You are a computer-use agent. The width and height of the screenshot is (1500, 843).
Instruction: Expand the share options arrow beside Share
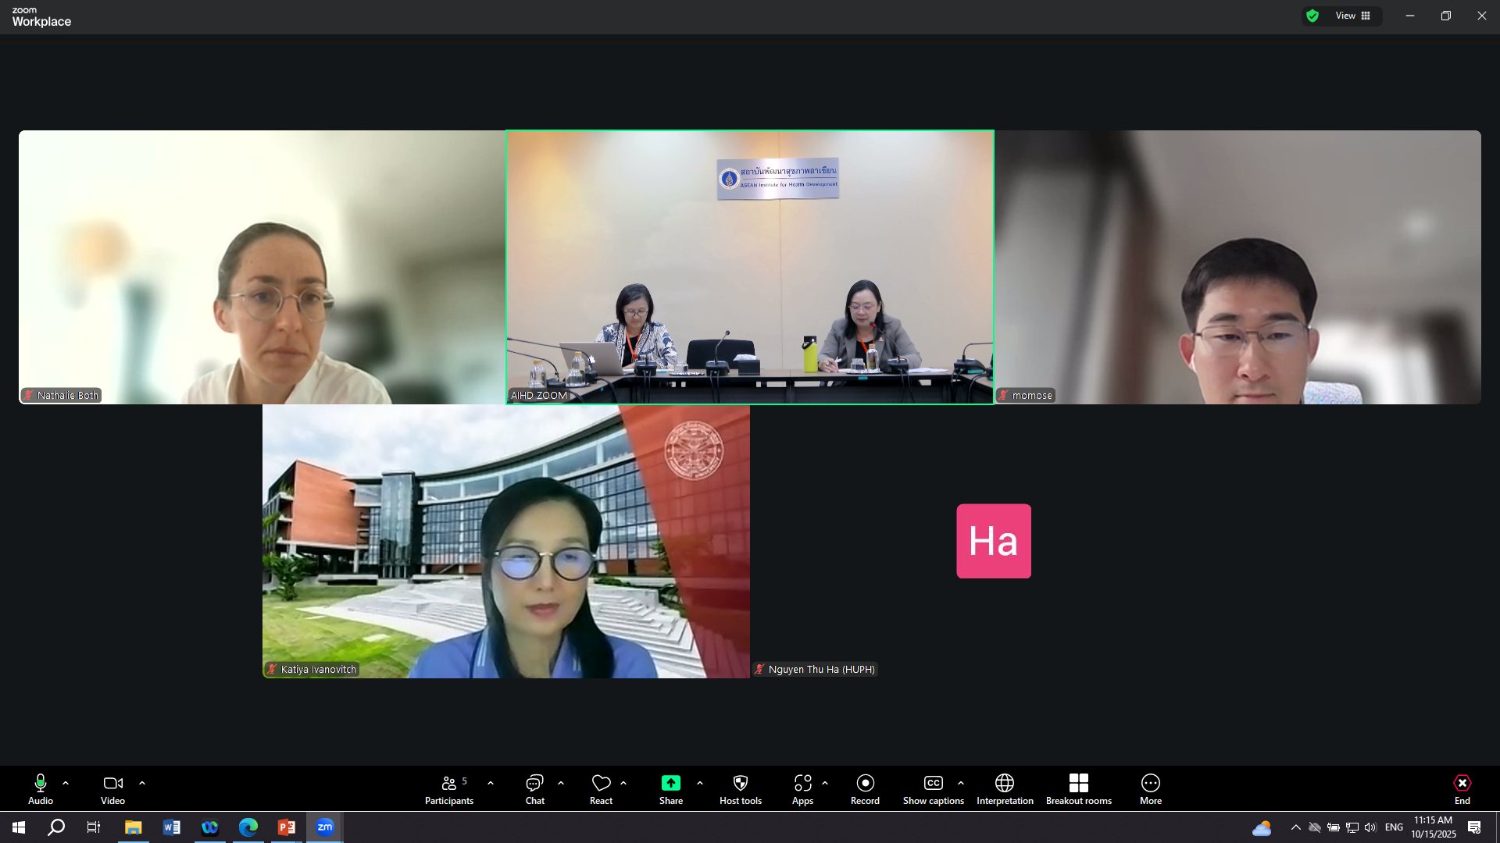(x=700, y=783)
